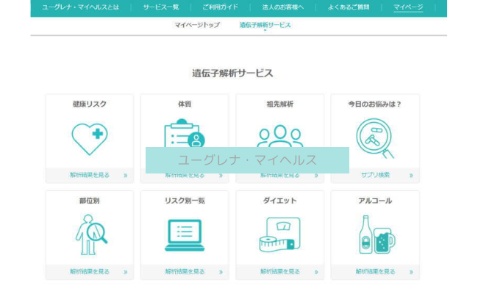Viewport: 478px width, 294px height.
Task: Click the chevron arrow in the アルコール card footer
Action: [411, 272]
